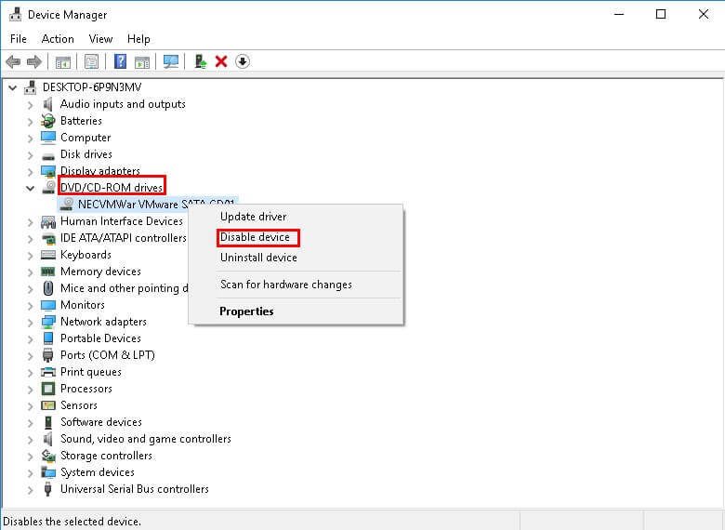Click Properties in the context menu
Viewport: 725px width, 530px height.
coord(246,311)
